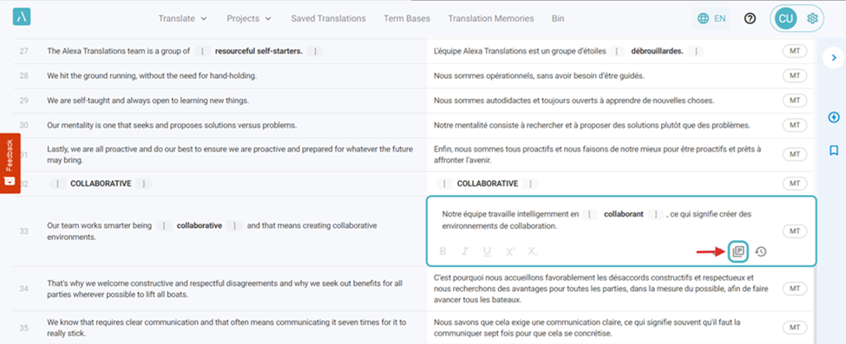Screen dimensions: 846x344
Task: Click the MT badge on row 29
Action: tap(795, 101)
